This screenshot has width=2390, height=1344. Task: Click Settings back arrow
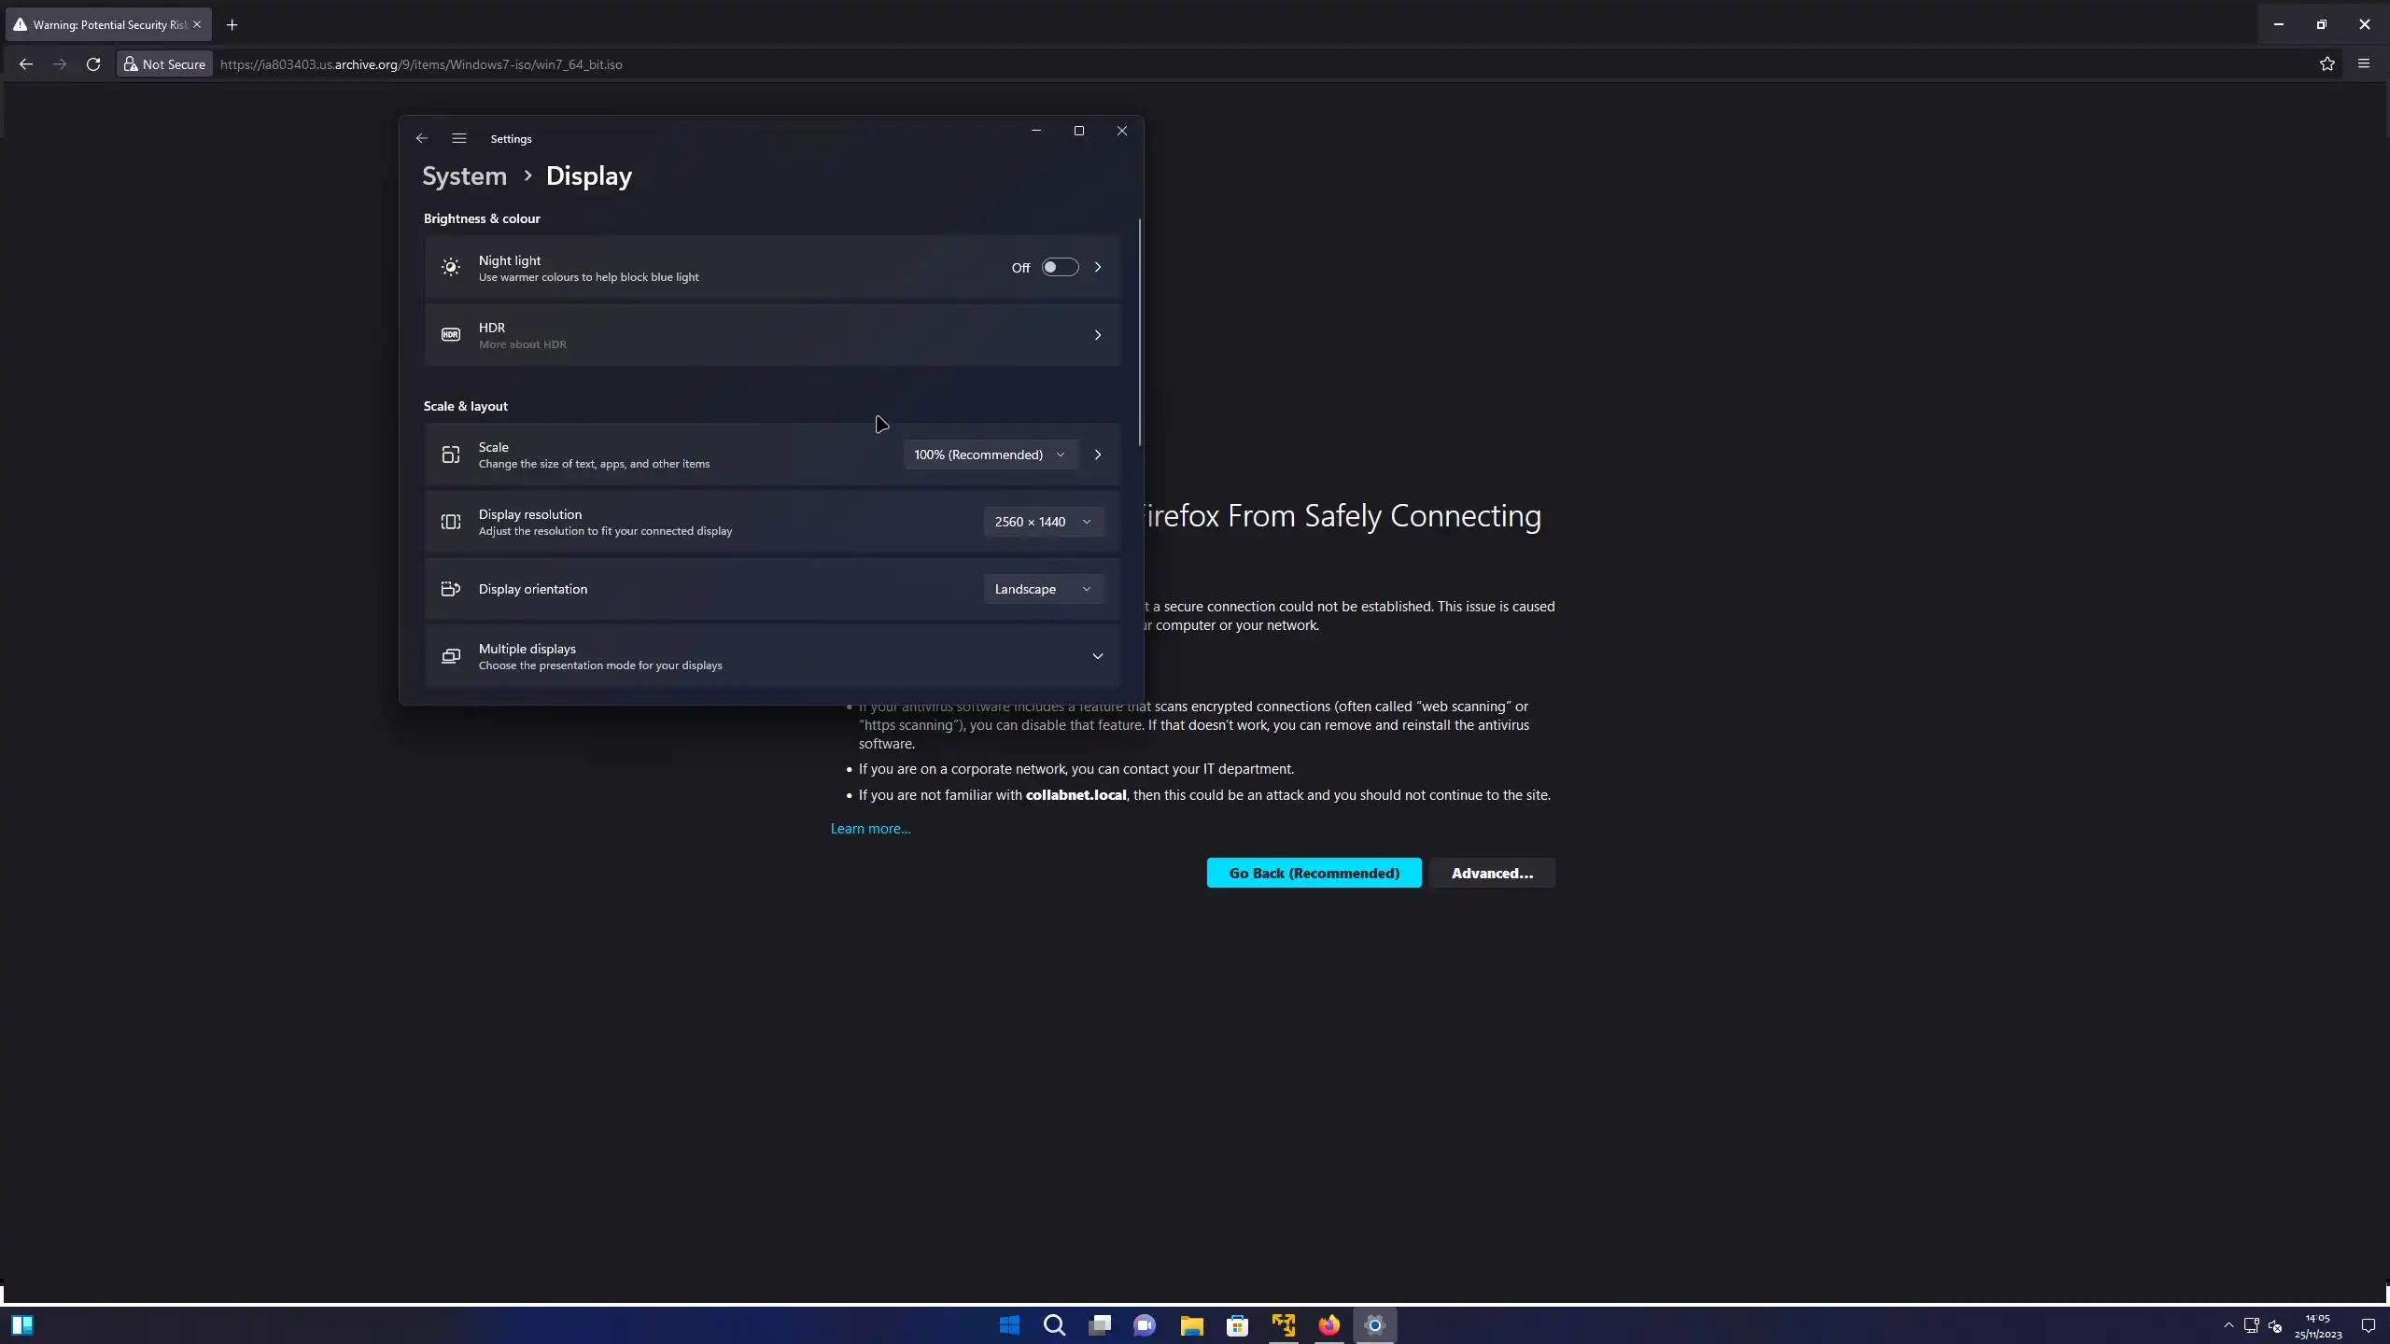click(422, 138)
